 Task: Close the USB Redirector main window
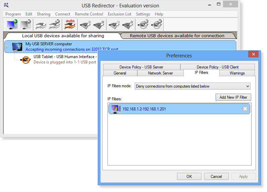[230, 4]
